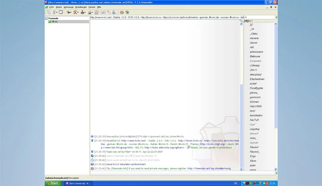Click the blue window toolbar icon
Image resolution: width=322 pixels, height=186 pixels.
tap(61, 12)
